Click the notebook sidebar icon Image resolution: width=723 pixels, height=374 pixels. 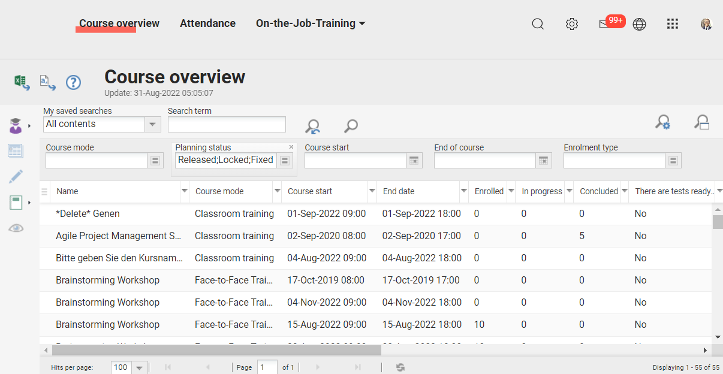[16, 202]
